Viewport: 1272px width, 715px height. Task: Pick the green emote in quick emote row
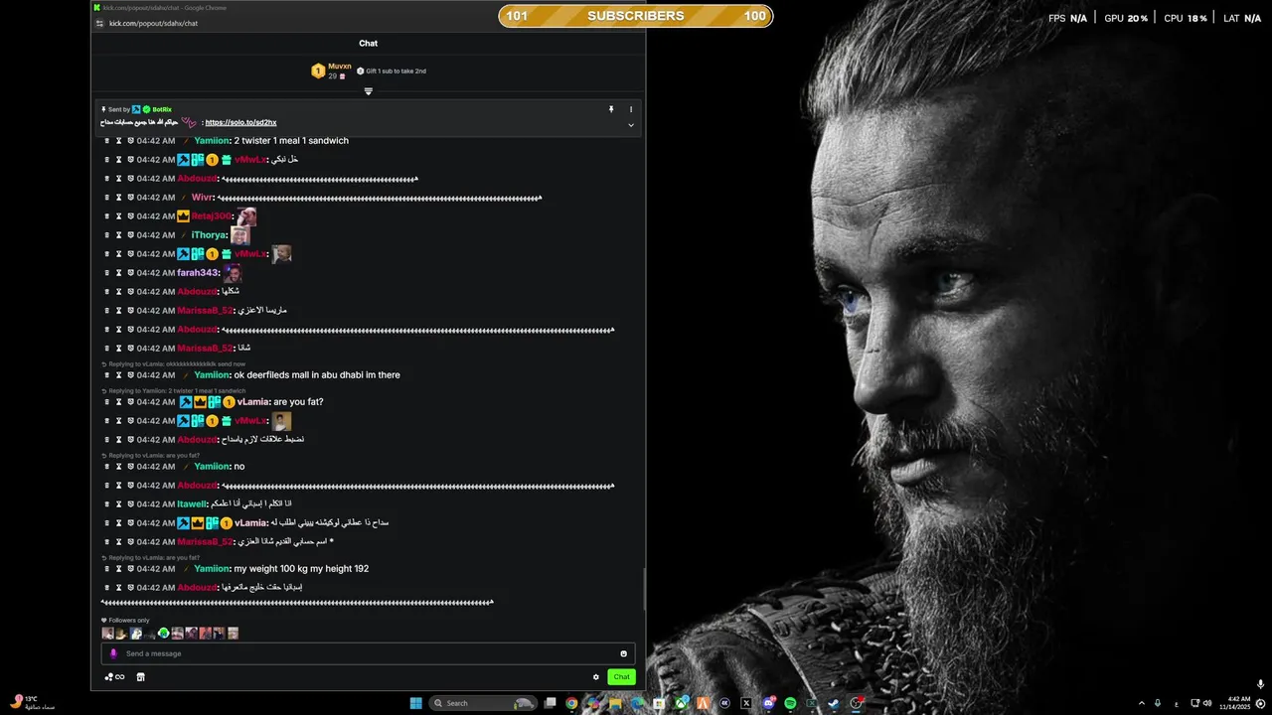(x=164, y=634)
